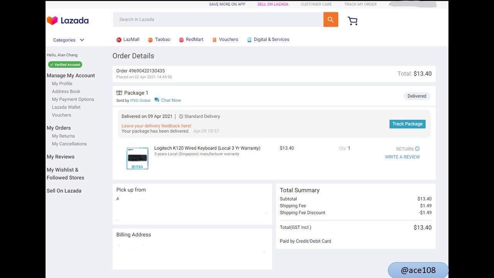Image resolution: width=494 pixels, height=278 pixels.
Task: Open Chat Now with seller
Action: coord(171,100)
